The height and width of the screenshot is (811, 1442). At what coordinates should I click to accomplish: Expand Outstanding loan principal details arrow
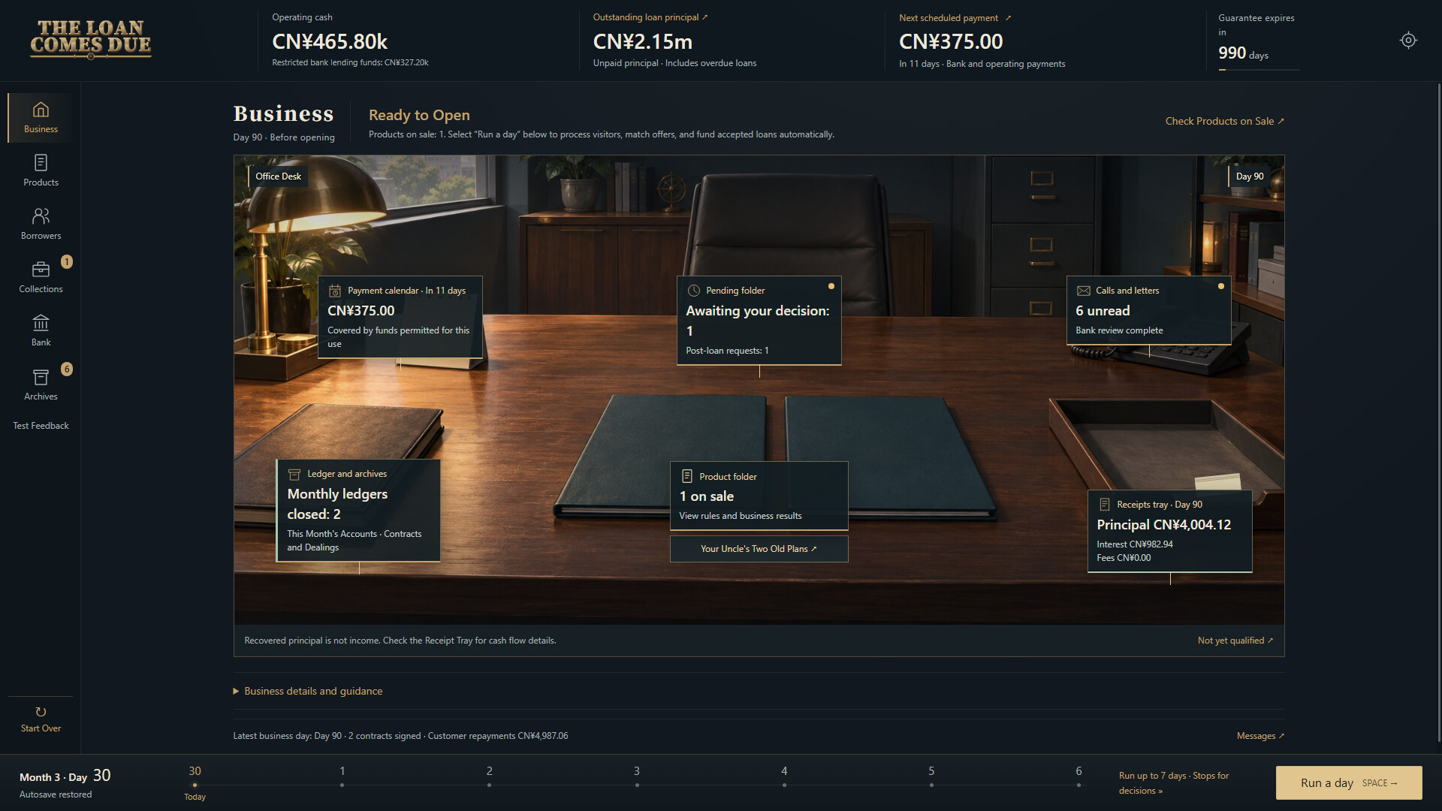pyautogui.click(x=704, y=17)
